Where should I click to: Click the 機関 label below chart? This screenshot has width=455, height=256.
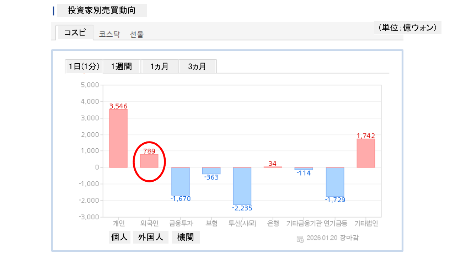pos(186,237)
